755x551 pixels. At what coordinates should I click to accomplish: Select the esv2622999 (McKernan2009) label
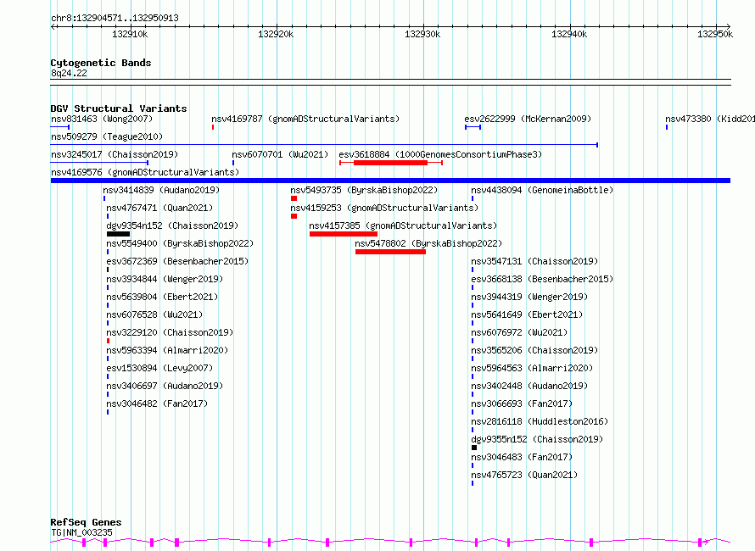(x=528, y=119)
